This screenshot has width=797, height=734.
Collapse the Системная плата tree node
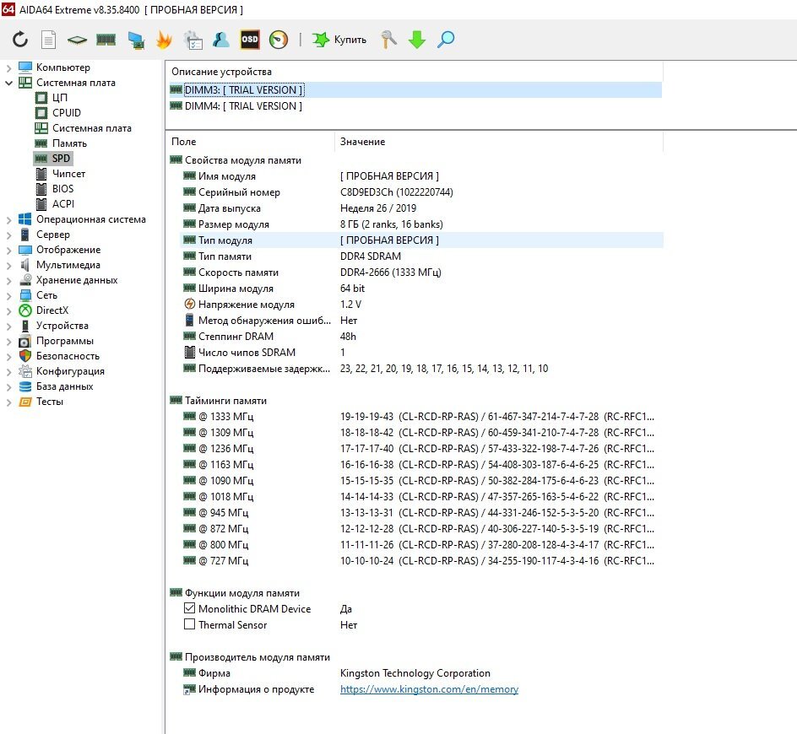[8, 83]
